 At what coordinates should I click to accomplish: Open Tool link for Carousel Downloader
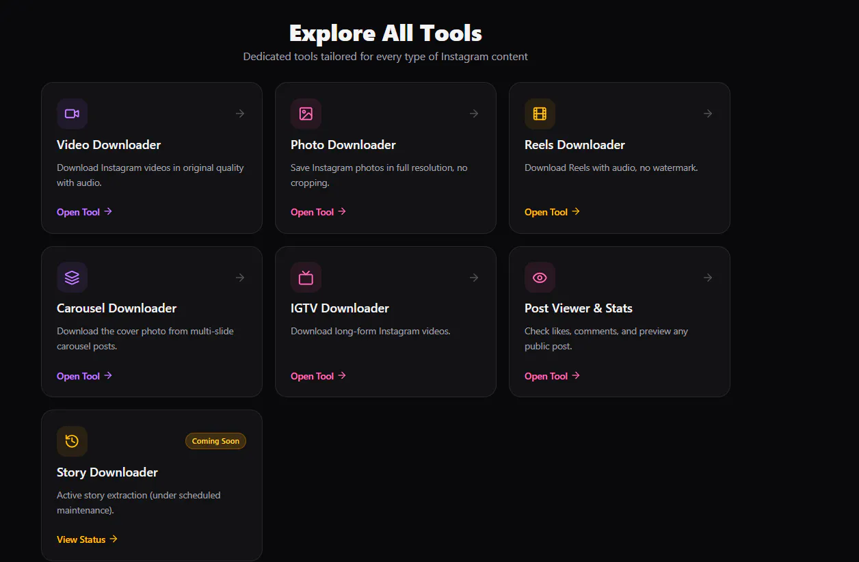84,376
